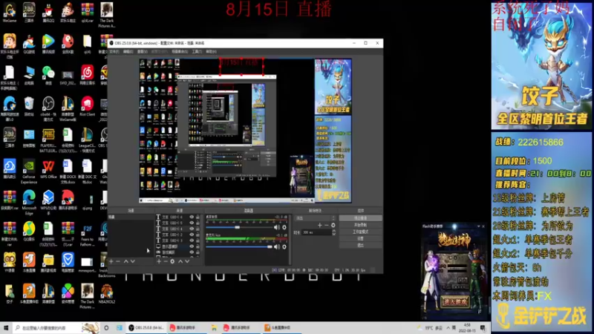Screen dimensions: 594x334
Task: Remove the scene with the Scenes minus icon
Action: pos(118,261)
